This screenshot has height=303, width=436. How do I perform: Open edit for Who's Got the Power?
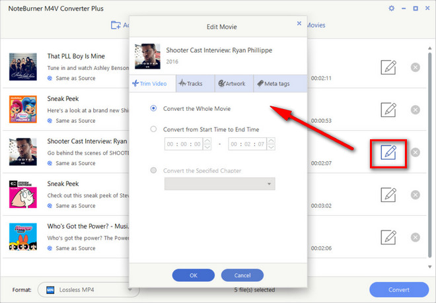tap(388, 237)
